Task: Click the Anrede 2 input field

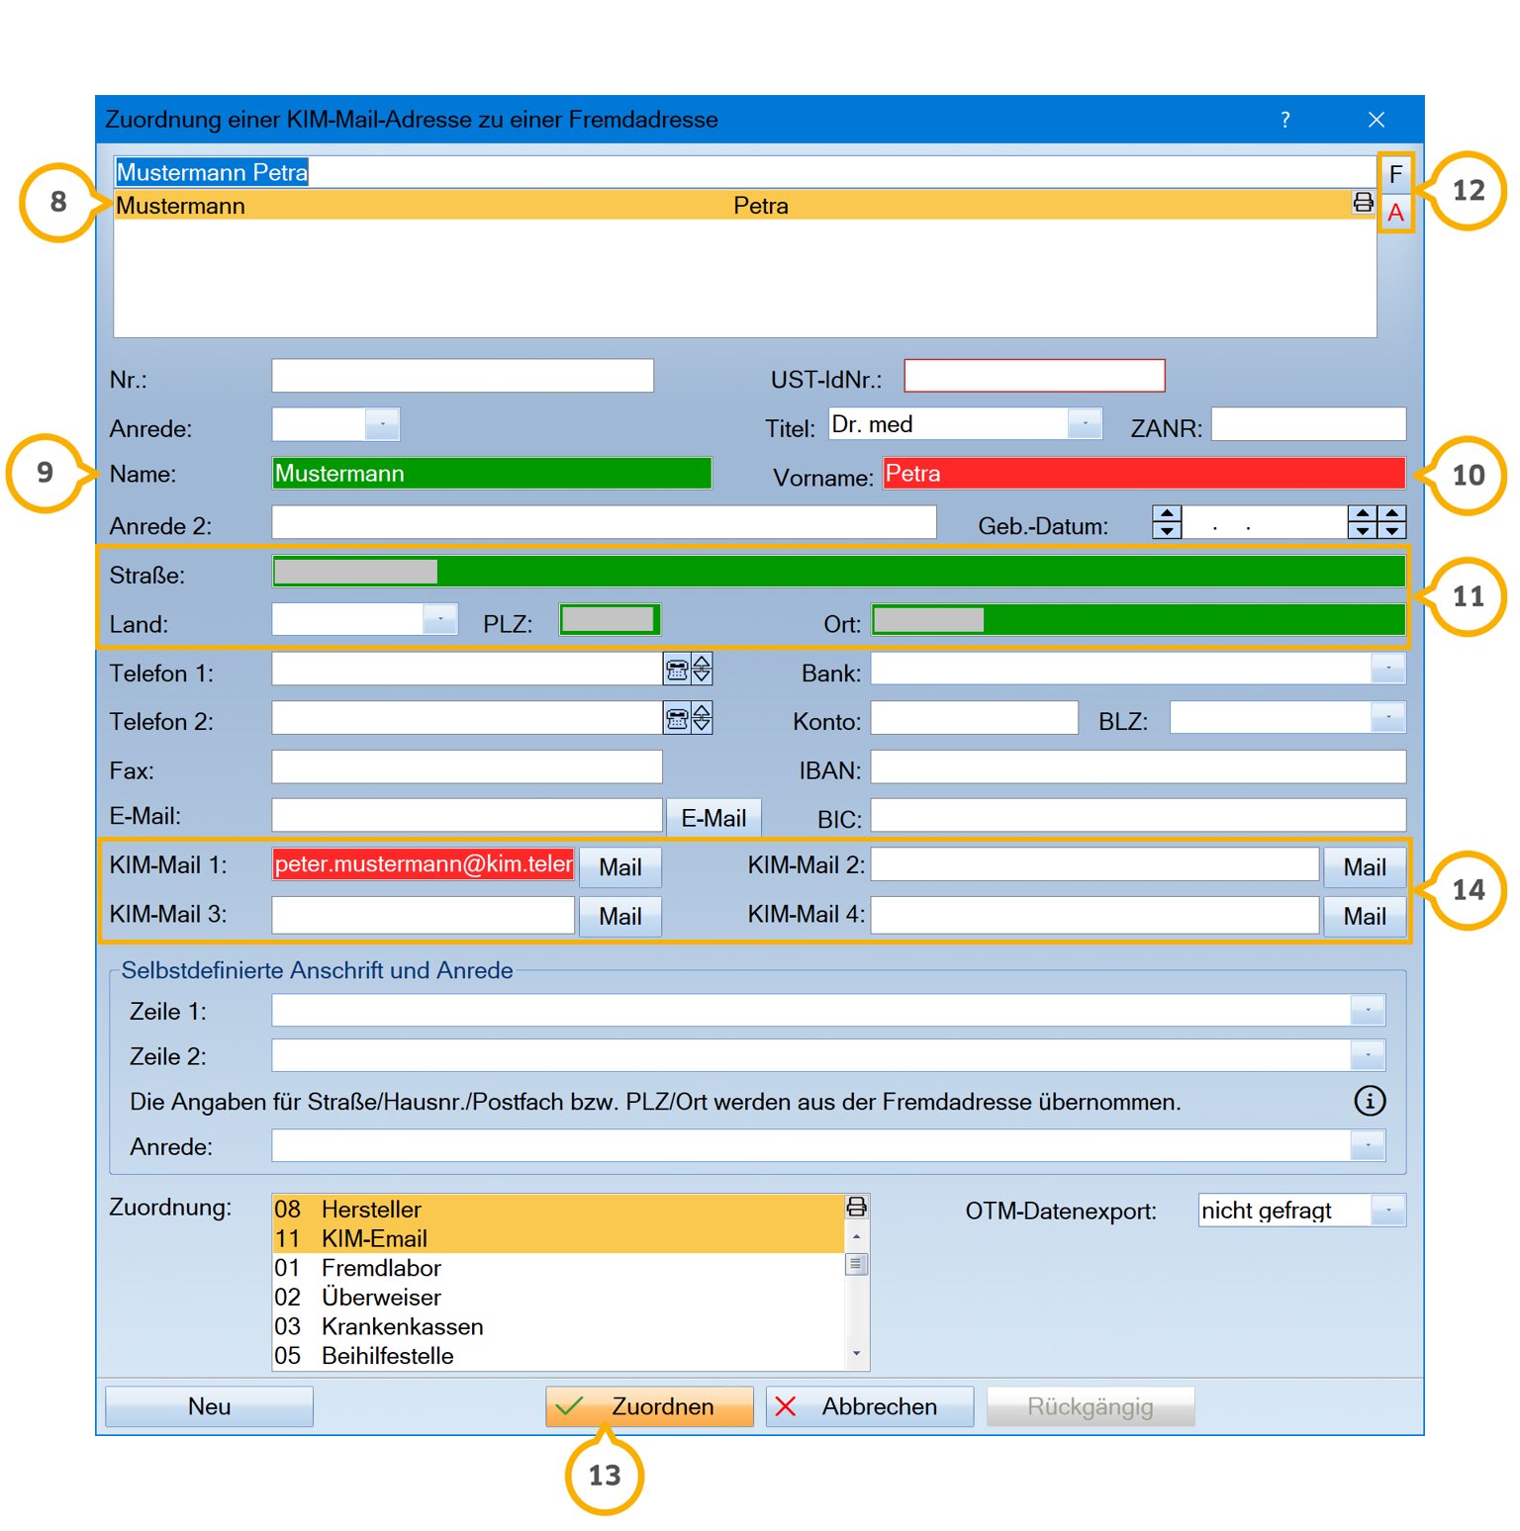Action: click(604, 522)
